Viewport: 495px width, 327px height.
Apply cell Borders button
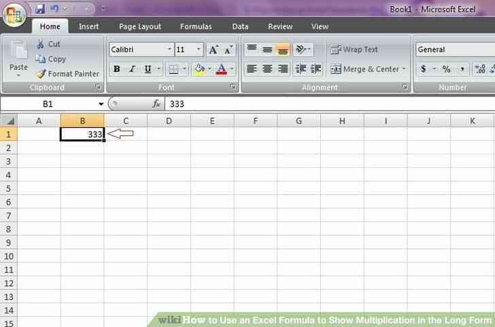173,69
